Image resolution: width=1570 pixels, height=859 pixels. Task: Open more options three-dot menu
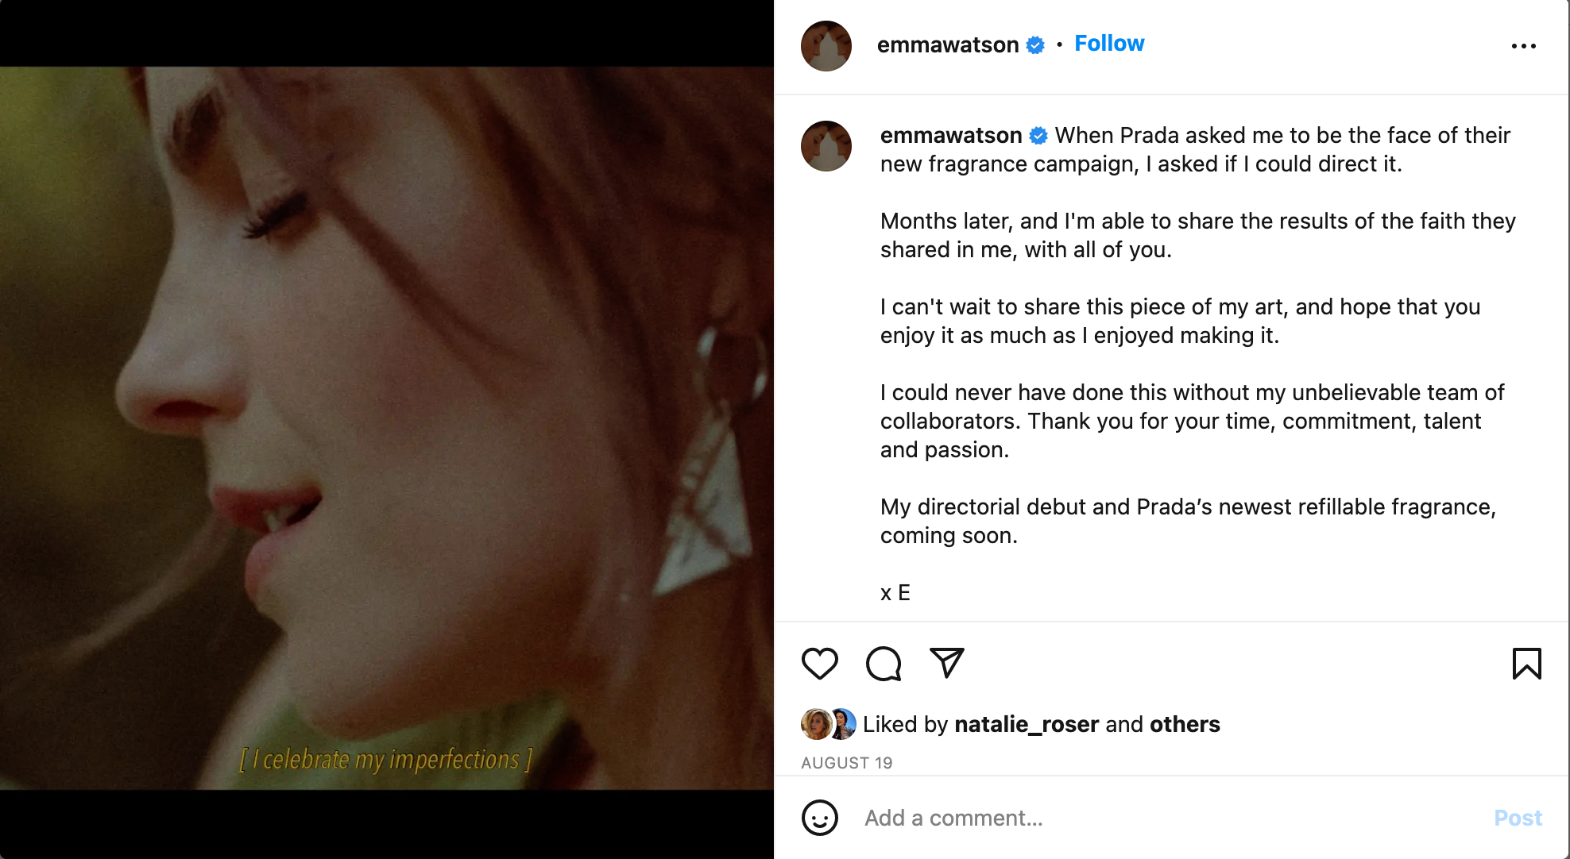point(1523,46)
